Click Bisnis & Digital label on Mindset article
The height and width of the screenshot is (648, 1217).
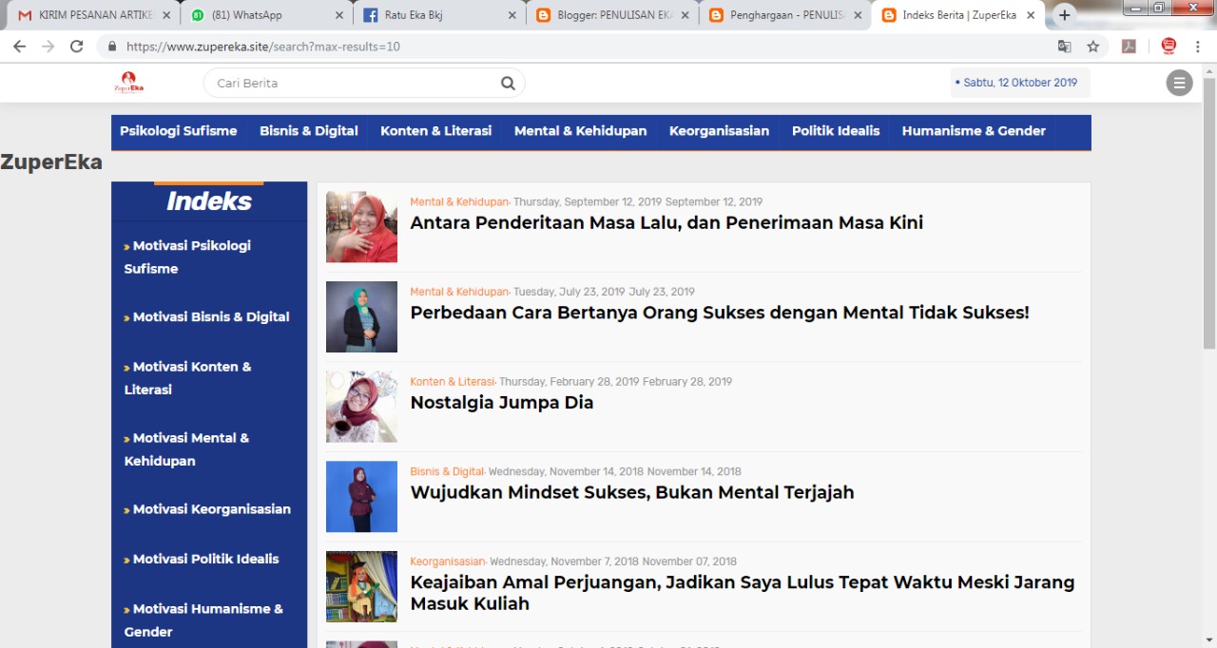click(447, 471)
